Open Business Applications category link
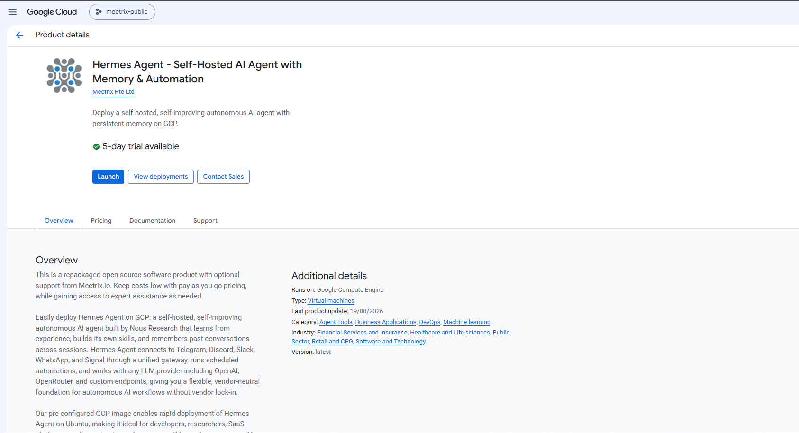Screen dimensions: 799x433 386,322
